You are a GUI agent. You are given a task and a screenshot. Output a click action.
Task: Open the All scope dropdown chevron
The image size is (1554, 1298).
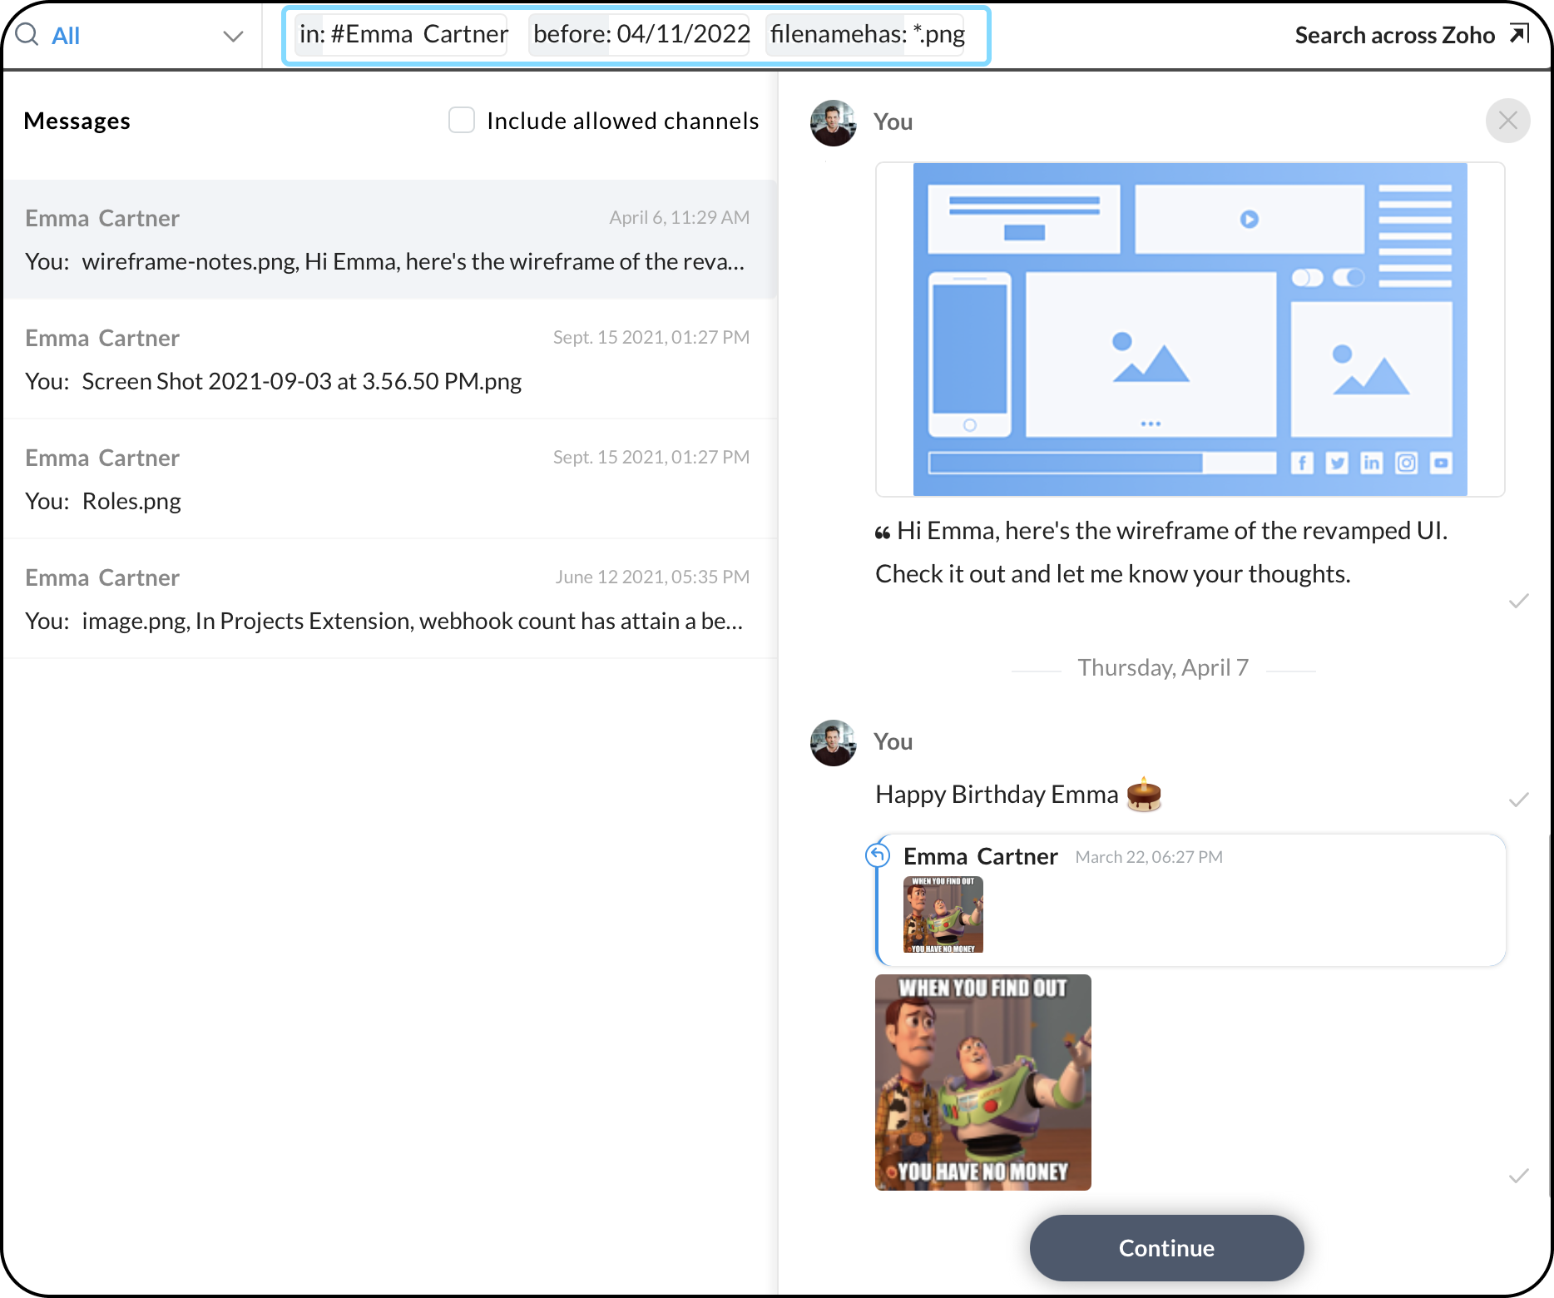click(233, 36)
